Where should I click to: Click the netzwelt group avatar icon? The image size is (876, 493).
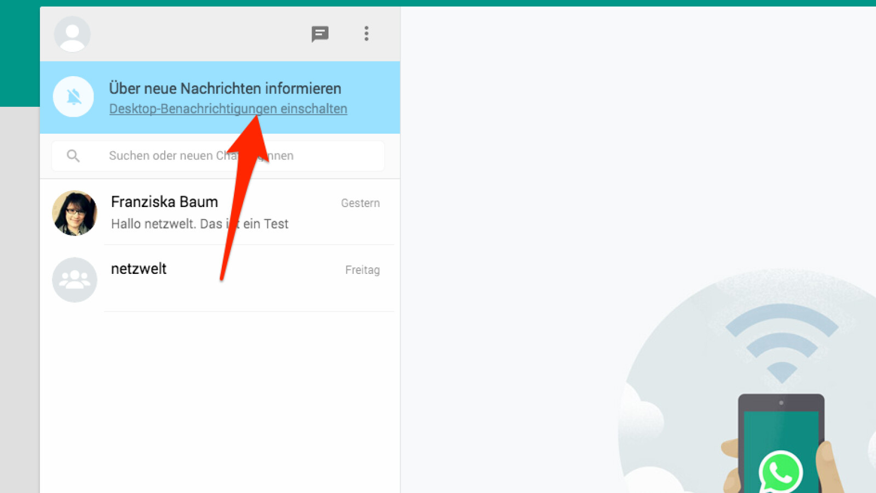(x=74, y=280)
